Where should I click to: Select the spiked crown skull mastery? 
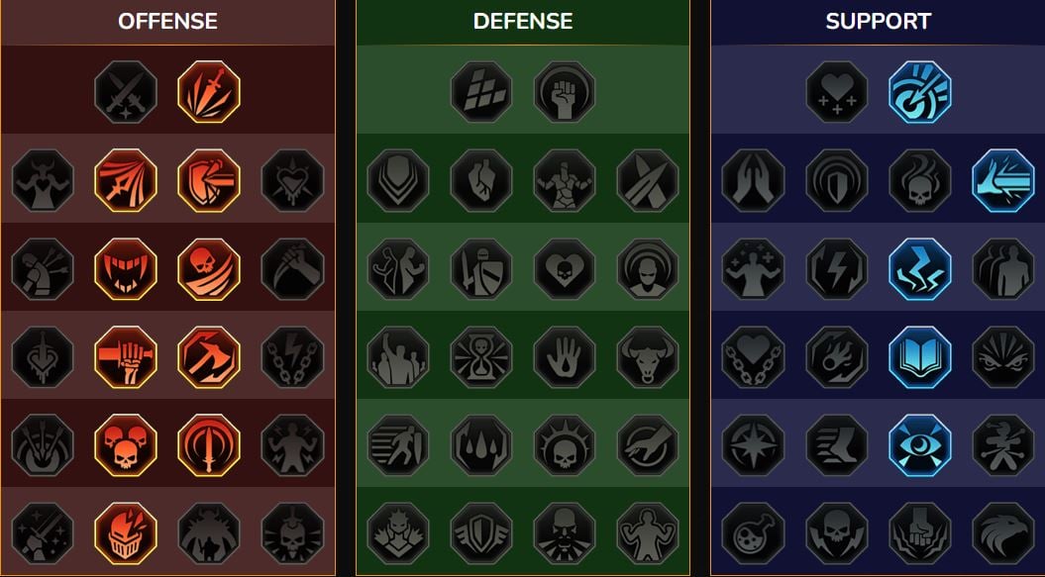coord(565,445)
